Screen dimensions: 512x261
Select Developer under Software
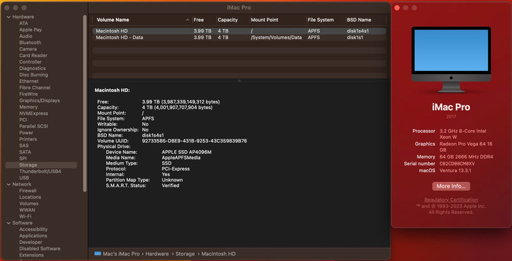pyautogui.click(x=30, y=242)
